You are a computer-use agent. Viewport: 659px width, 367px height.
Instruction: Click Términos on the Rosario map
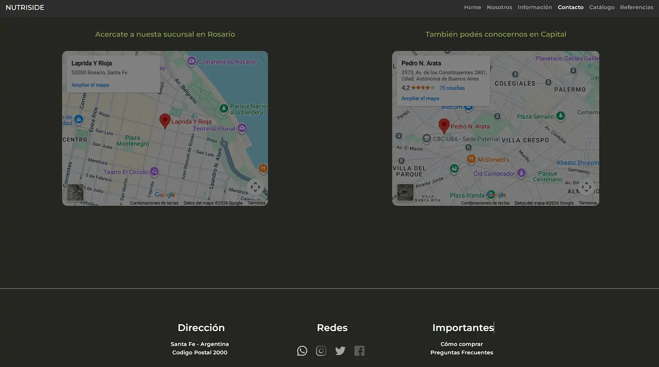pos(257,203)
